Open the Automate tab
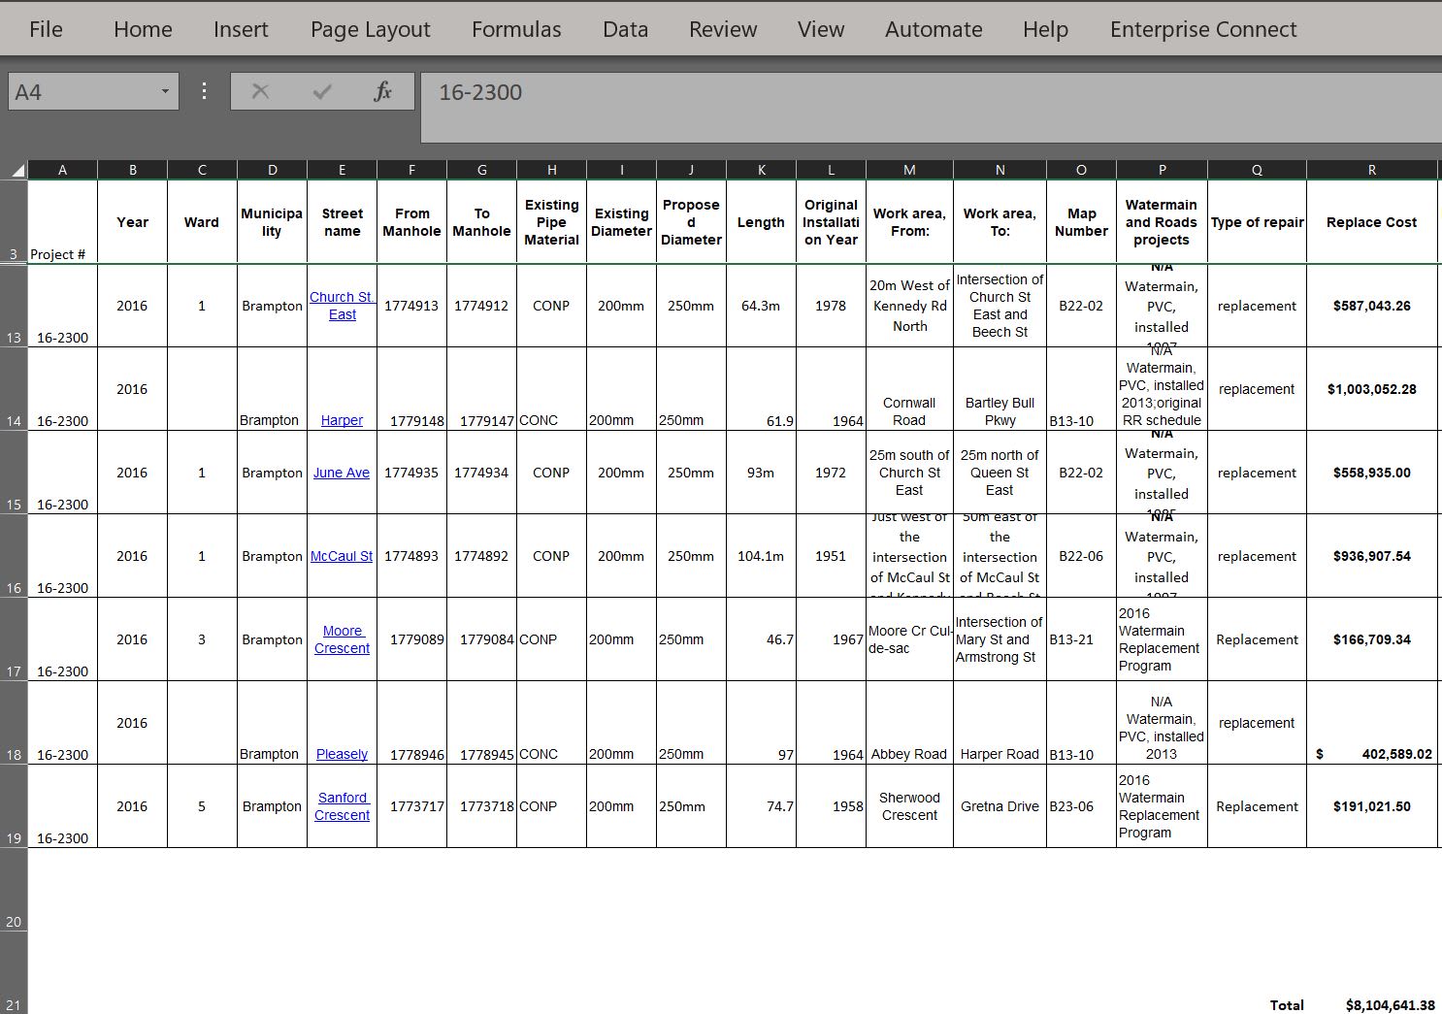The width and height of the screenshot is (1442, 1014). [x=934, y=29]
